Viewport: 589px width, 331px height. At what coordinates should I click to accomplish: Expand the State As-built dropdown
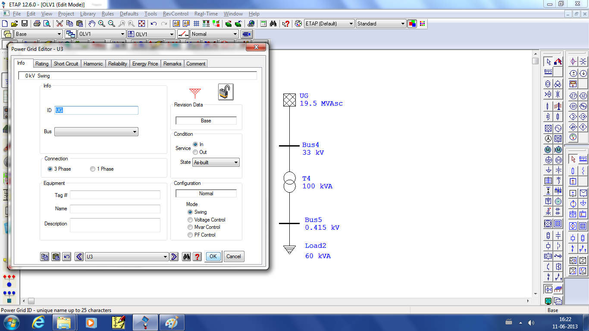pos(235,162)
